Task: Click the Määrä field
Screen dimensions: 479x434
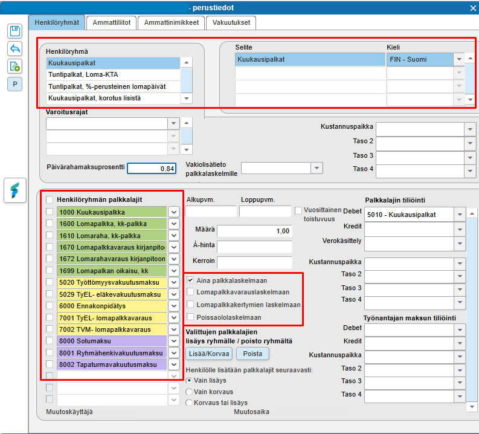Action: 254,231
